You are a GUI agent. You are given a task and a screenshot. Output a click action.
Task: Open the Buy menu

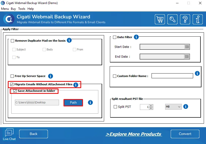[x=13, y=9]
